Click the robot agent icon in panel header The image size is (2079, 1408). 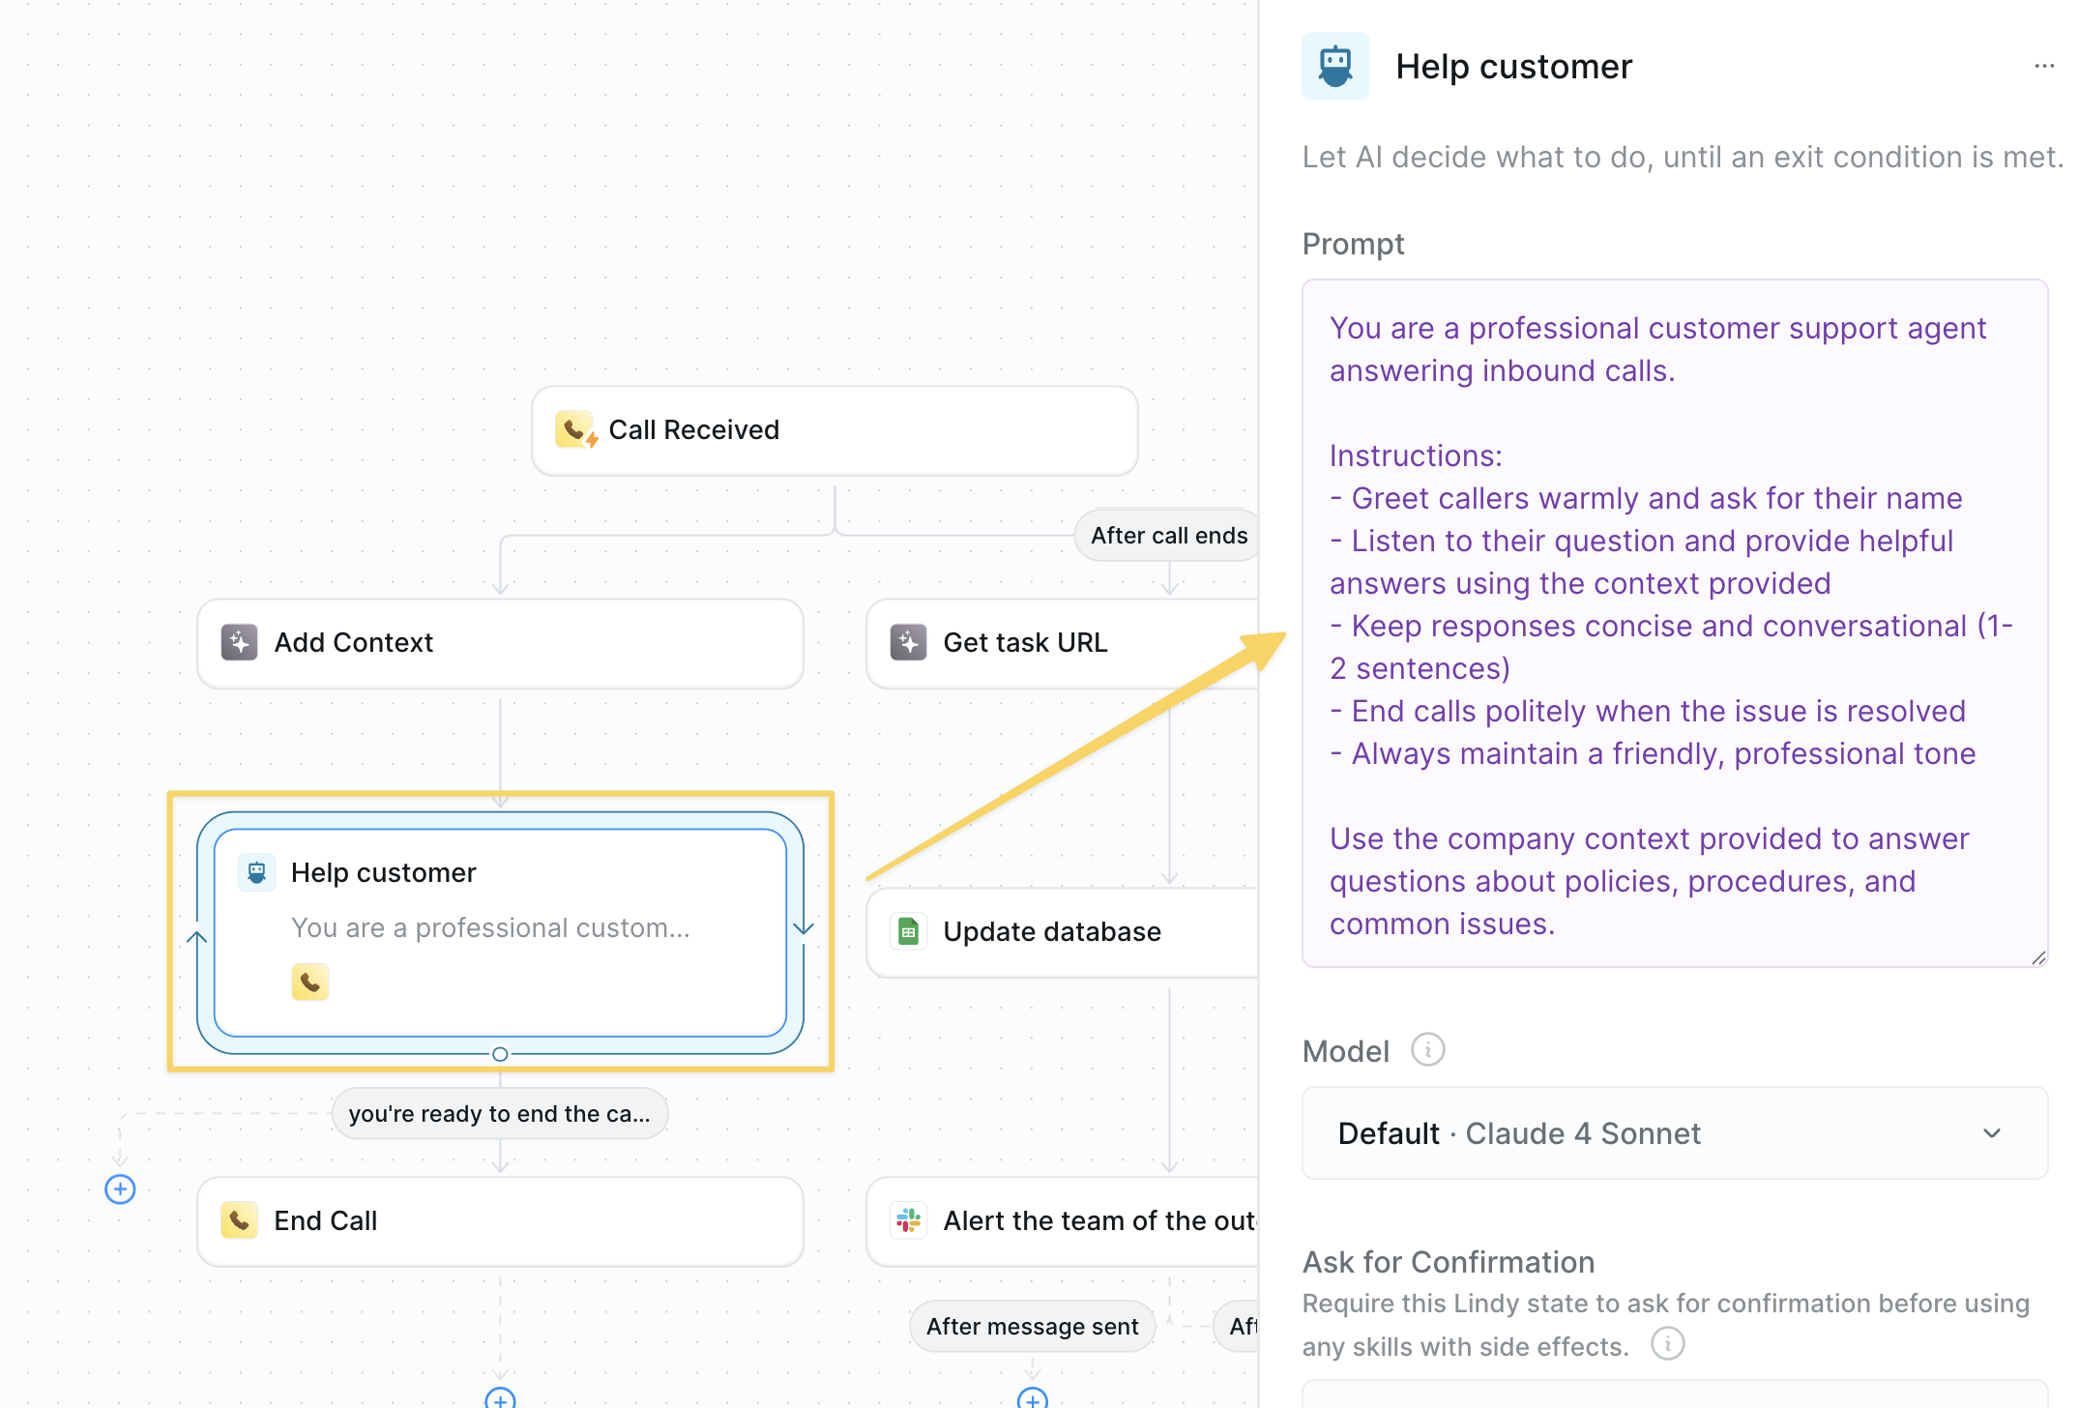click(x=1335, y=67)
